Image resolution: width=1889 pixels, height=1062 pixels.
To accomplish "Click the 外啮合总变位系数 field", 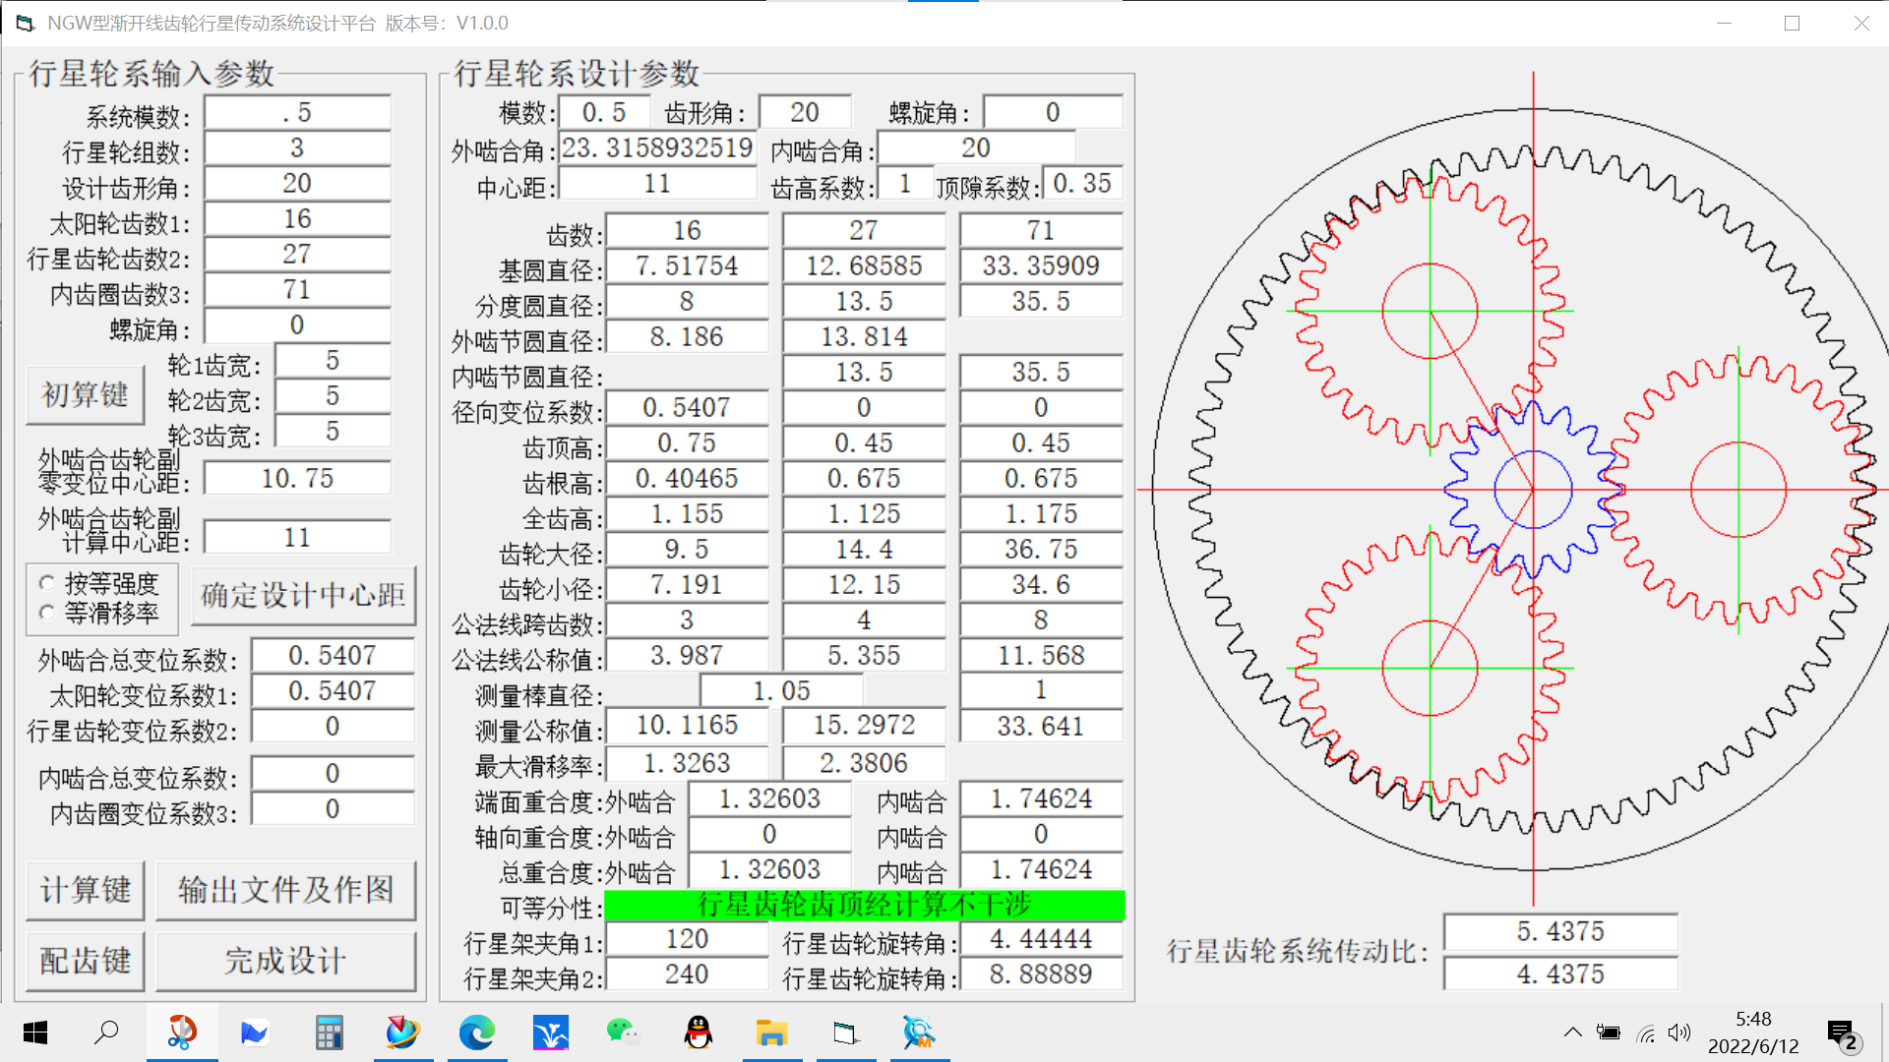I will pos(333,656).
